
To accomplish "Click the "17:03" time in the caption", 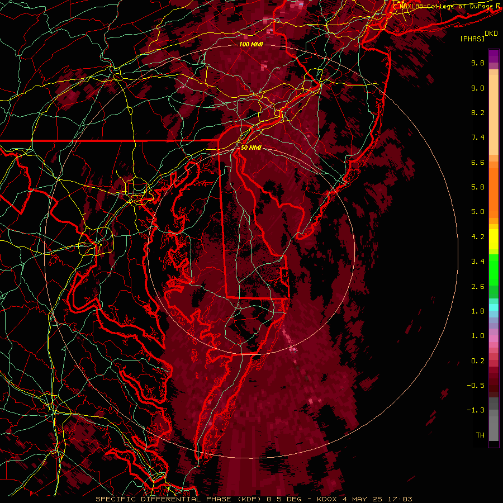I will (x=400, y=499).
